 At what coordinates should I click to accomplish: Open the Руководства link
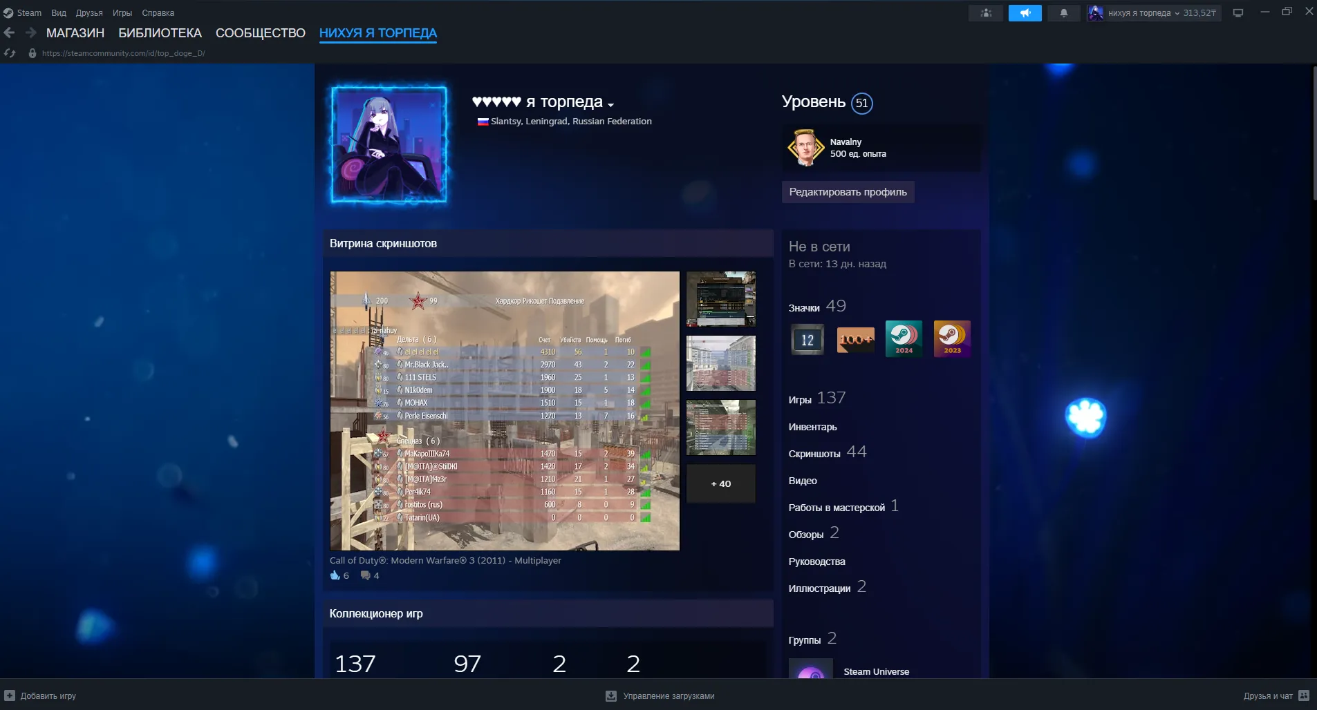point(817,562)
